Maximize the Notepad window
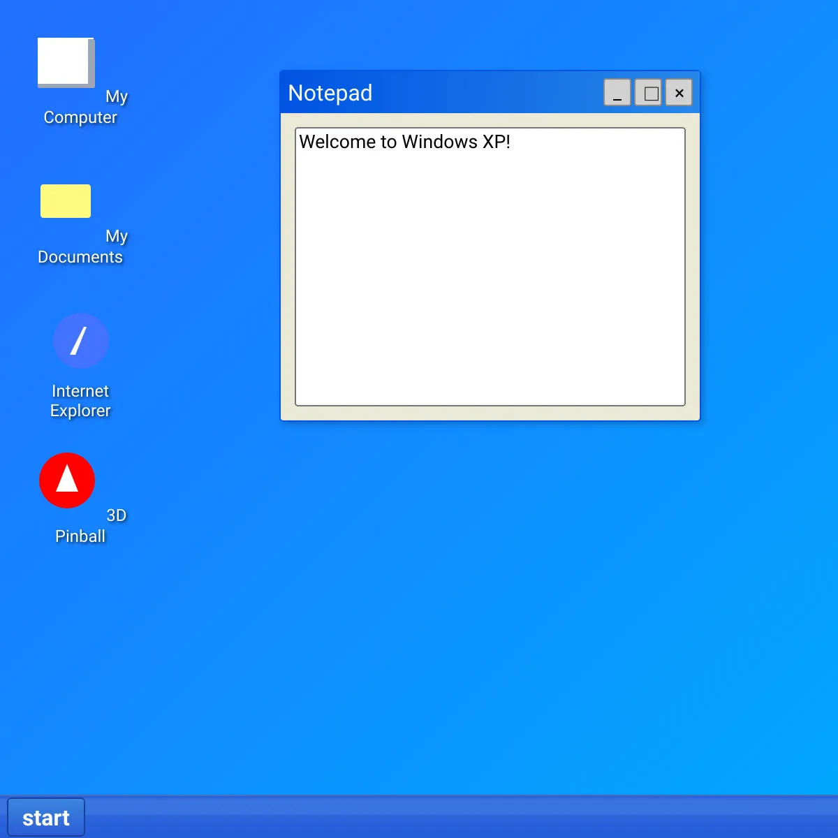Viewport: 838px width, 838px height. 648,92
